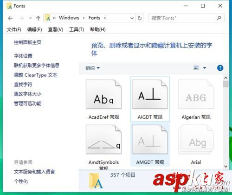The width and height of the screenshot is (232, 195).
Task: Open 控制面板主页 link
Action: [x=27, y=42]
